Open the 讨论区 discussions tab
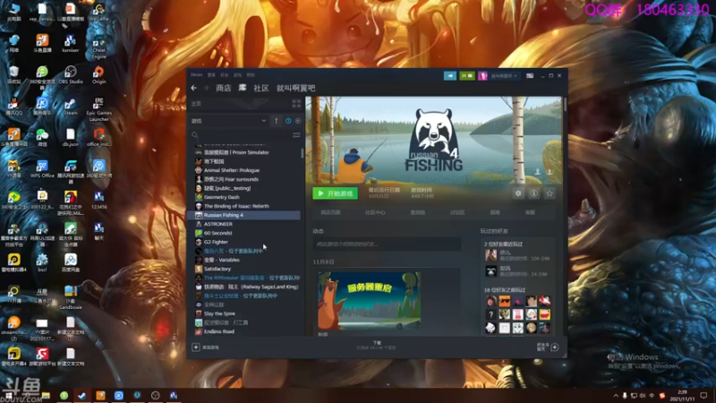This screenshot has height=403, width=716. (457, 212)
